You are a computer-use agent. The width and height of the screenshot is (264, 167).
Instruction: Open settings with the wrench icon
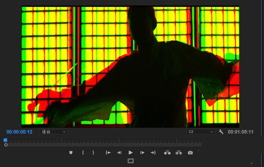tap(221, 132)
